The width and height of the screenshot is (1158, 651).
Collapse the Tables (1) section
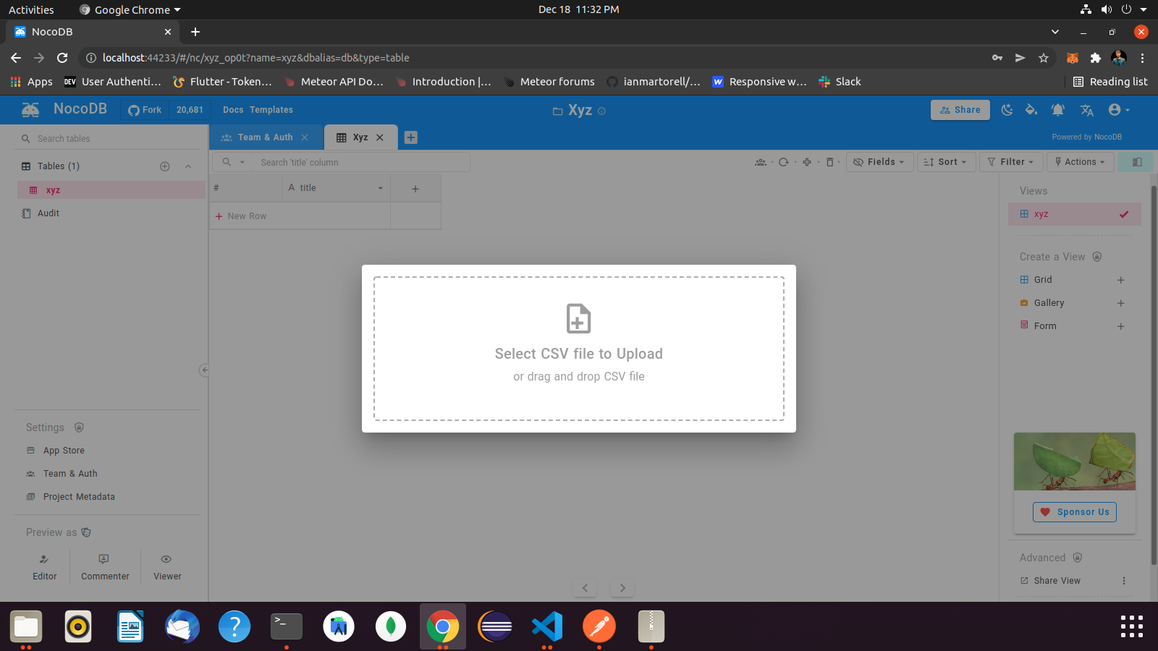[x=188, y=166]
